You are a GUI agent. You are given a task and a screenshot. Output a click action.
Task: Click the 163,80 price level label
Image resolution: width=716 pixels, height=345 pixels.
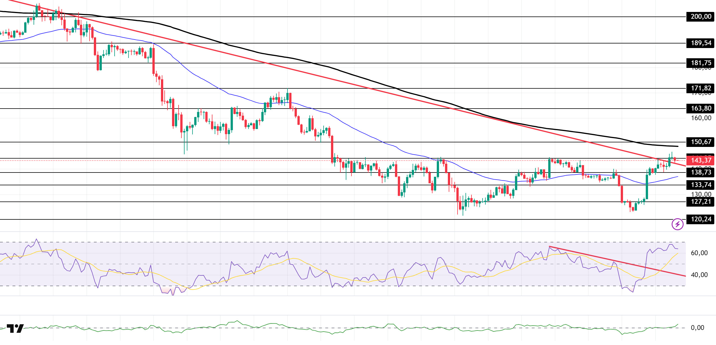pyautogui.click(x=701, y=108)
